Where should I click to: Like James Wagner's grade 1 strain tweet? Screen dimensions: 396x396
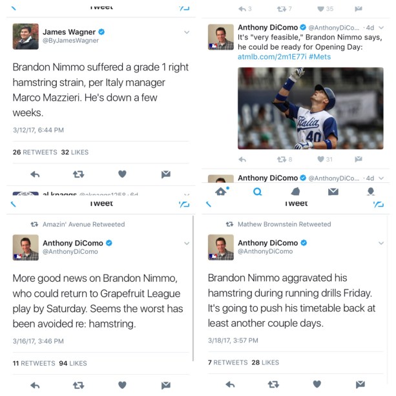122,174
